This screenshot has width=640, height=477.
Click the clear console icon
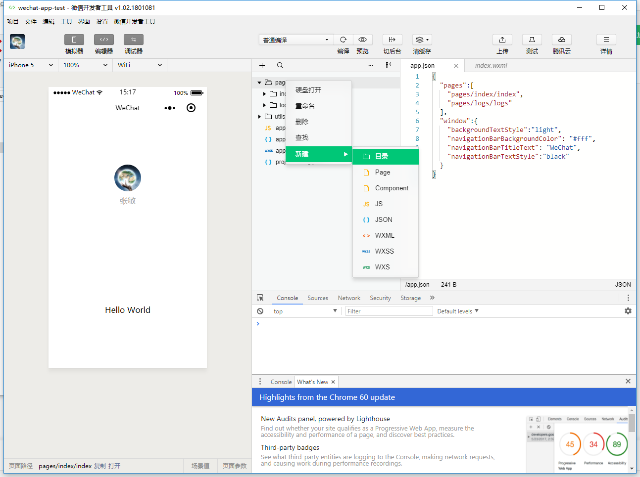pyautogui.click(x=260, y=311)
